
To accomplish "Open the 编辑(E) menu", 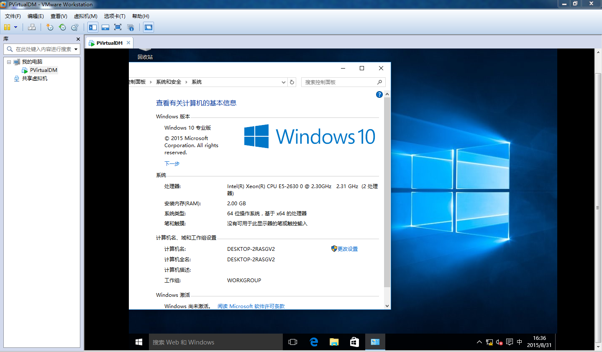I will point(36,16).
